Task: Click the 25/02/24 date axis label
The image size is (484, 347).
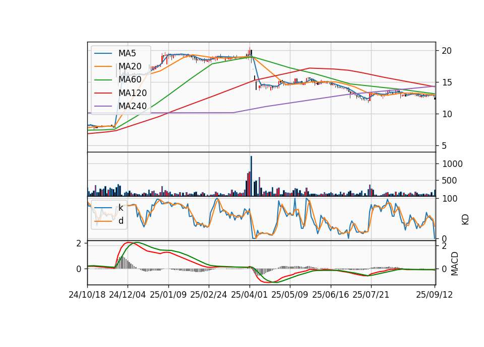Action: [x=209, y=295]
